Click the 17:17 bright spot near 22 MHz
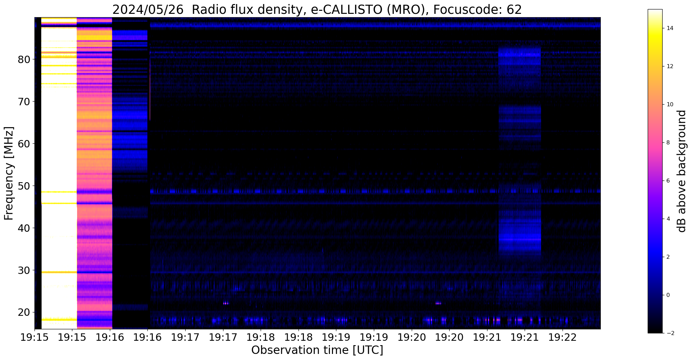The width and height of the screenshot is (692, 360). (226, 303)
